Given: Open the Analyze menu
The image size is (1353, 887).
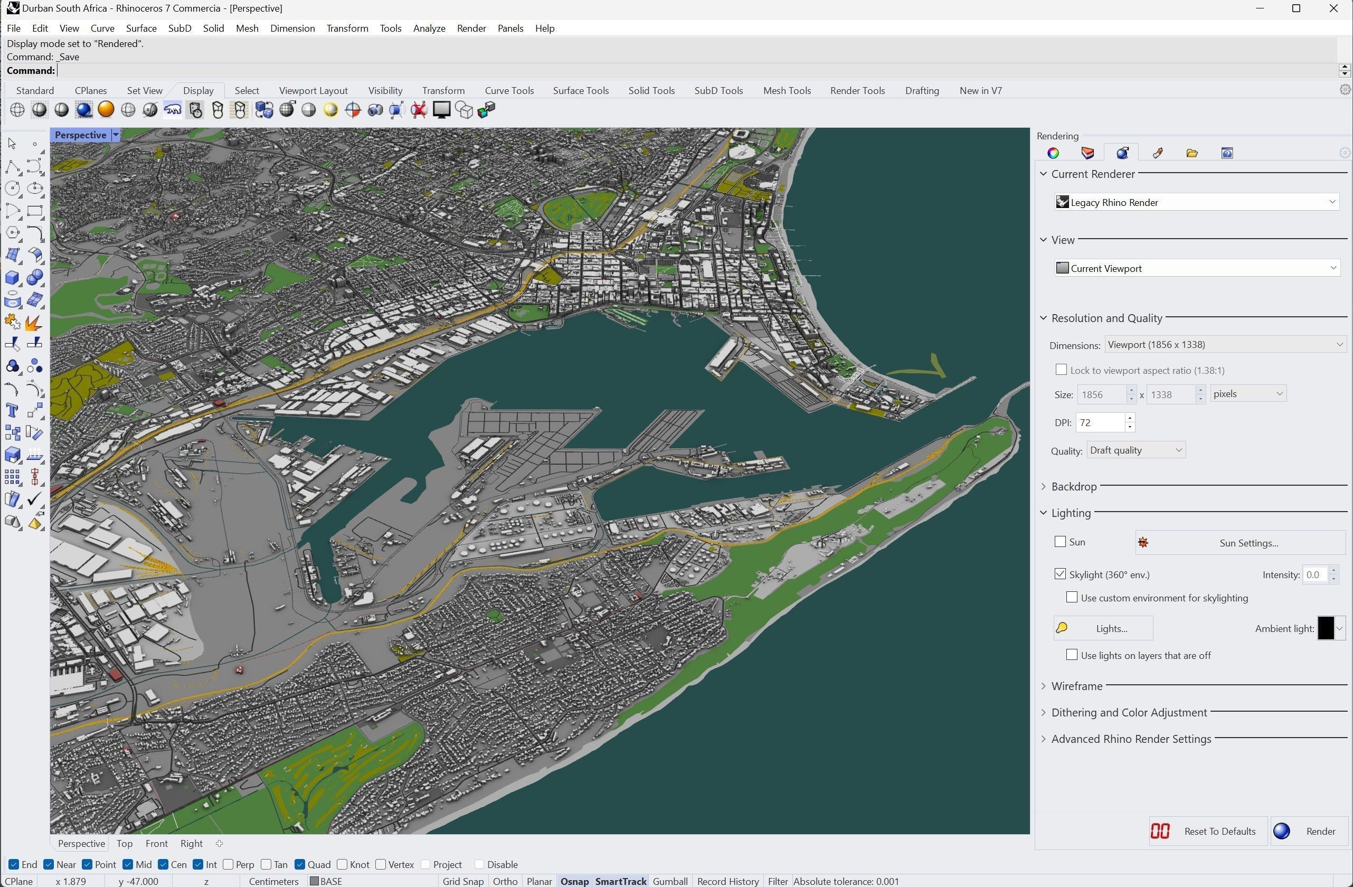Looking at the screenshot, I should click(x=429, y=28).
